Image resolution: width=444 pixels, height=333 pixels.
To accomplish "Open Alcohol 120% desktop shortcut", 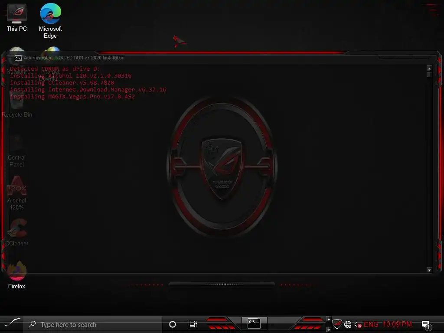I will point(17,193).
